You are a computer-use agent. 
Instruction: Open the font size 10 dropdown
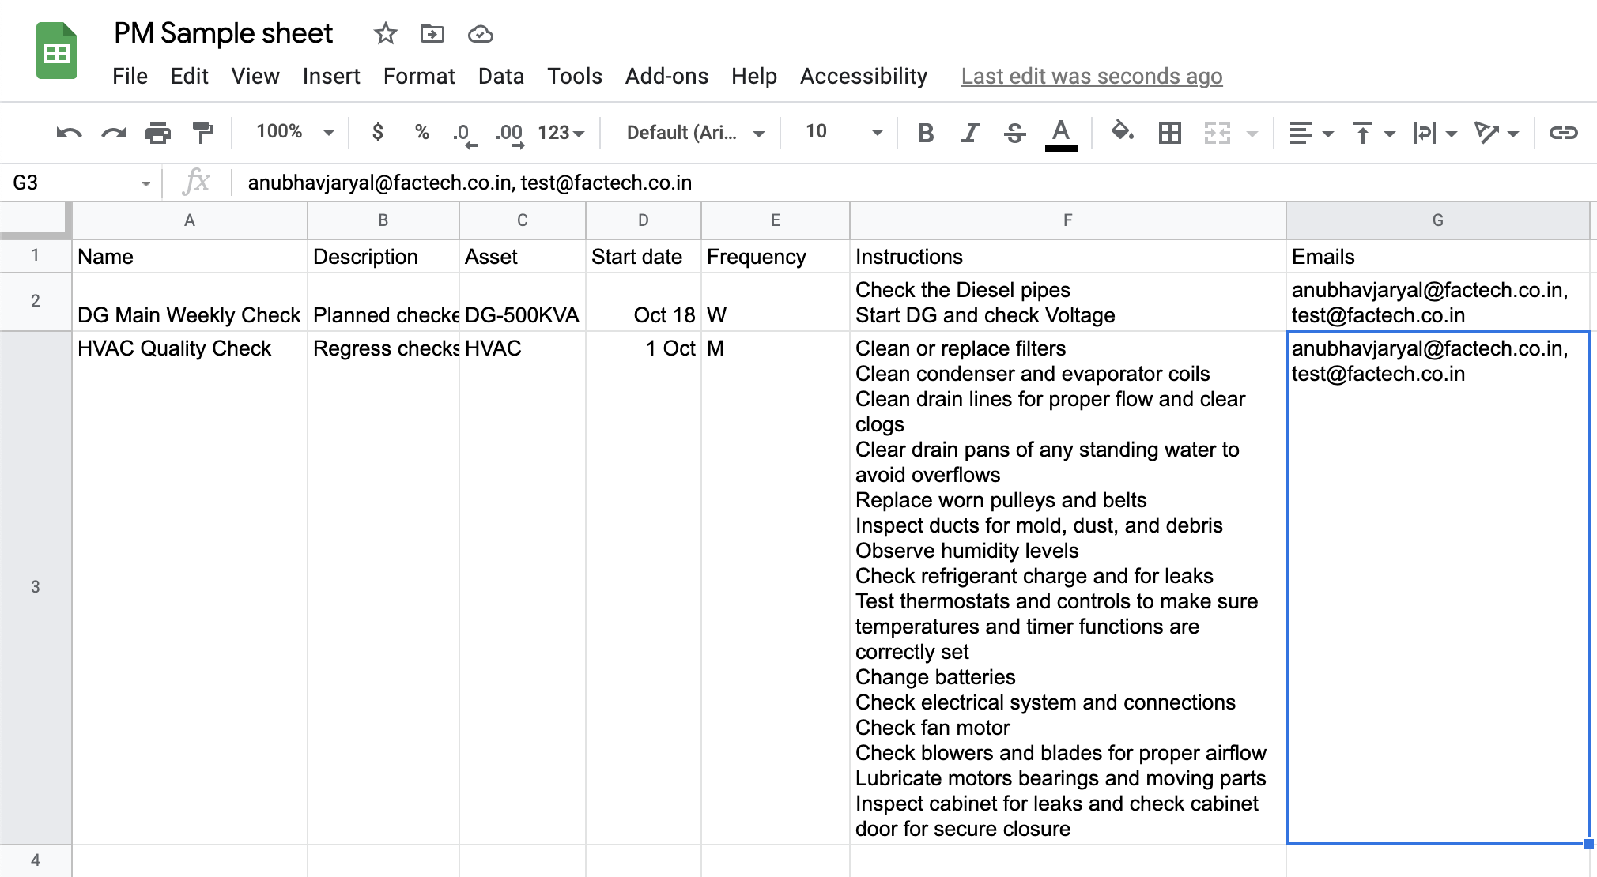point(843,132)
